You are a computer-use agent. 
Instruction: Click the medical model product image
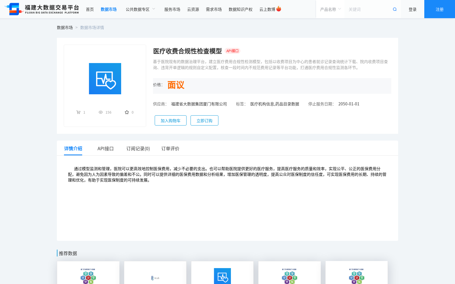[x=105, y=79]
